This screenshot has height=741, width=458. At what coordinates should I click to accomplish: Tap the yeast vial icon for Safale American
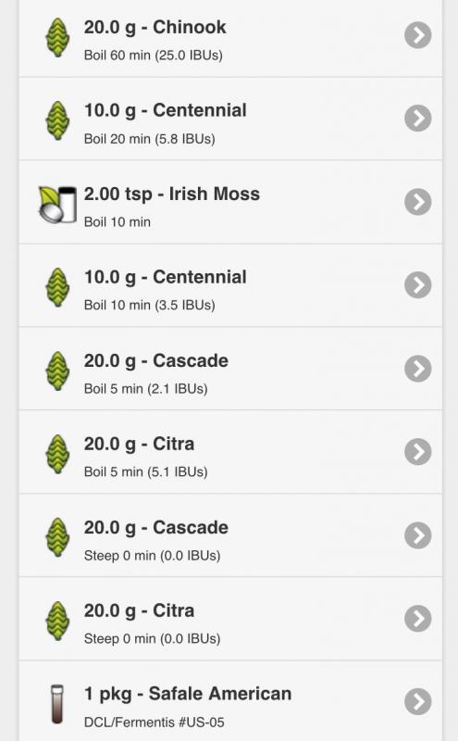57,704
